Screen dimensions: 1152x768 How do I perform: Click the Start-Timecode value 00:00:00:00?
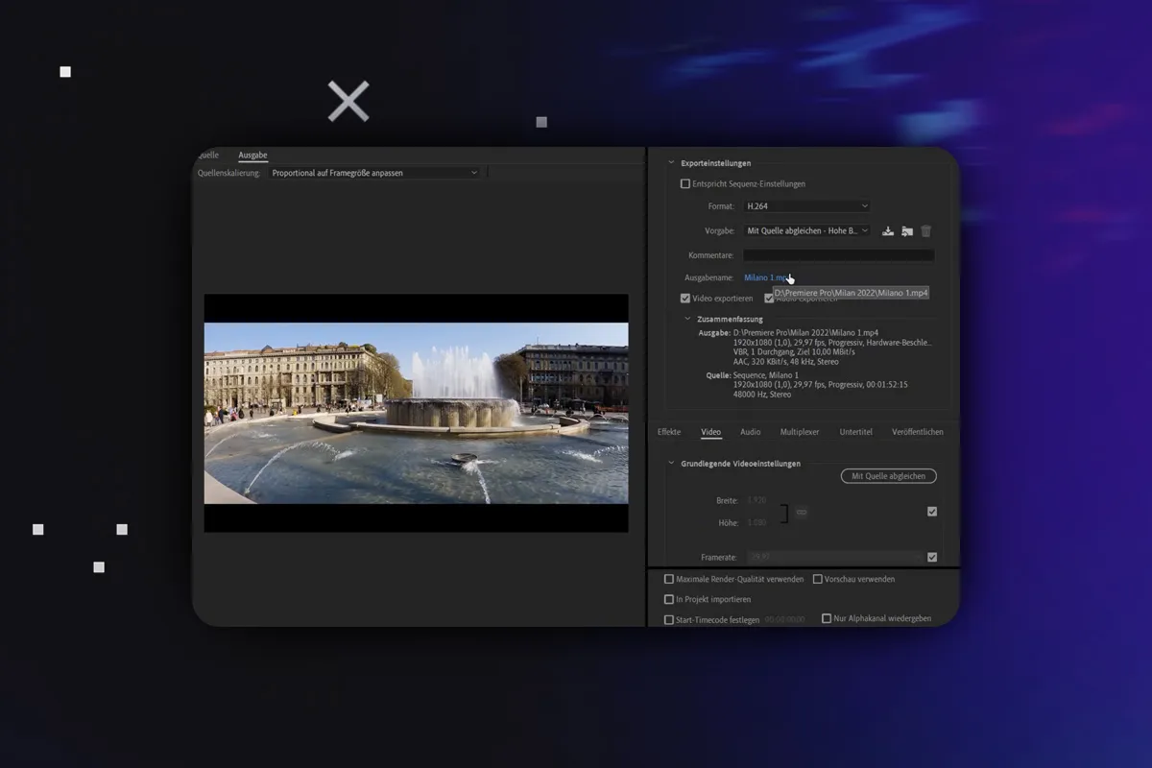pyautogui.click(x=785, y=620)
